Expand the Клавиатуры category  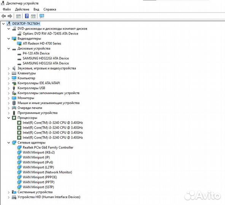click(9, 74)
